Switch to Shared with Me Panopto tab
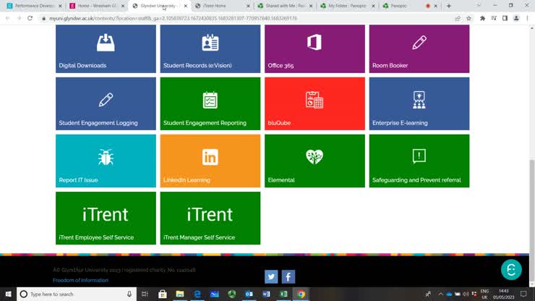 click(285, 6)
